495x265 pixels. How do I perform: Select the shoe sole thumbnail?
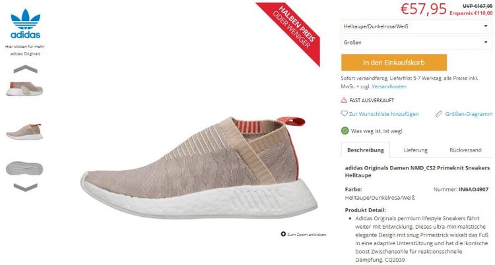click(x=24, y=168)
